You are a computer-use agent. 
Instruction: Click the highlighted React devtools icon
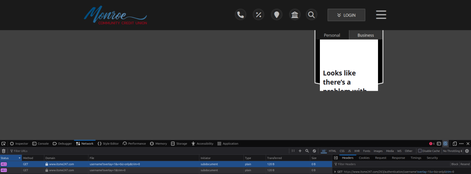point(445,143)
